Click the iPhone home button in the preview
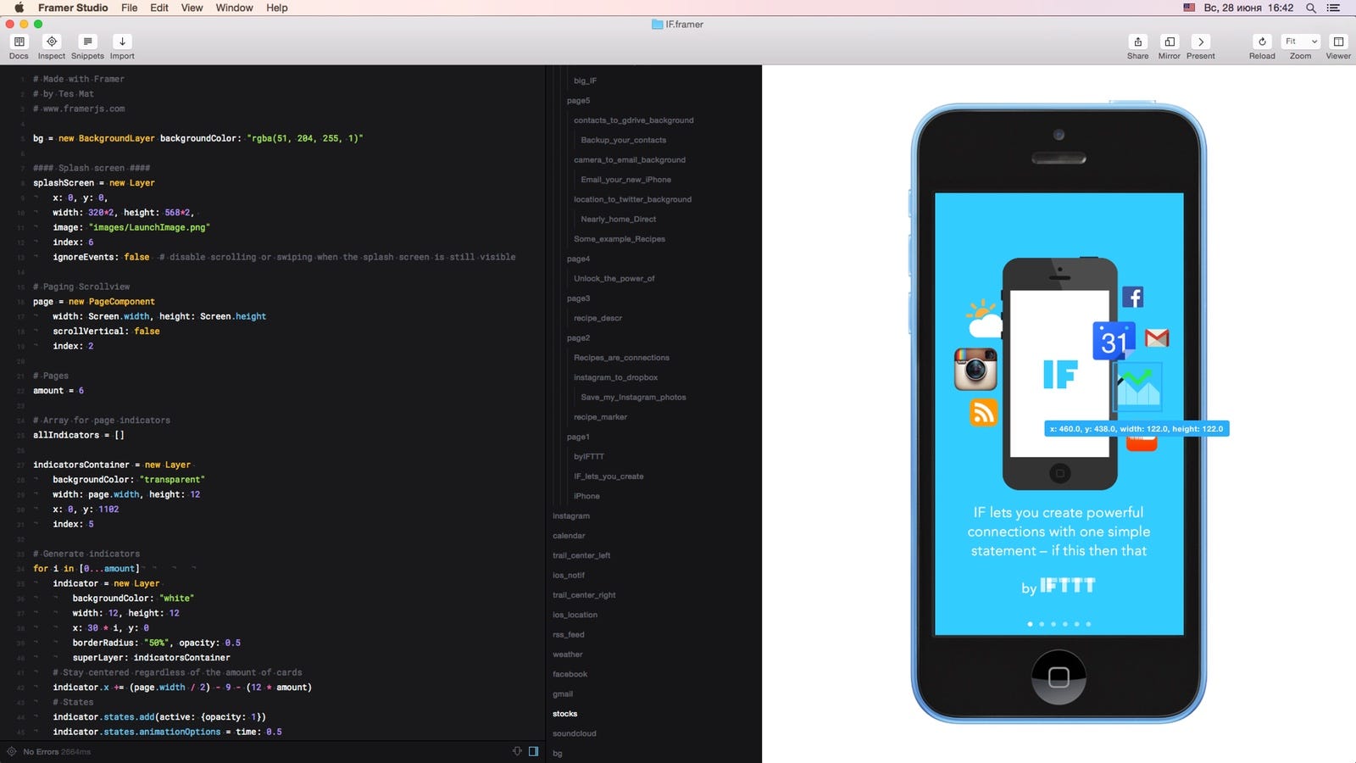1356x763 pixels. (x=1059, y=677)
